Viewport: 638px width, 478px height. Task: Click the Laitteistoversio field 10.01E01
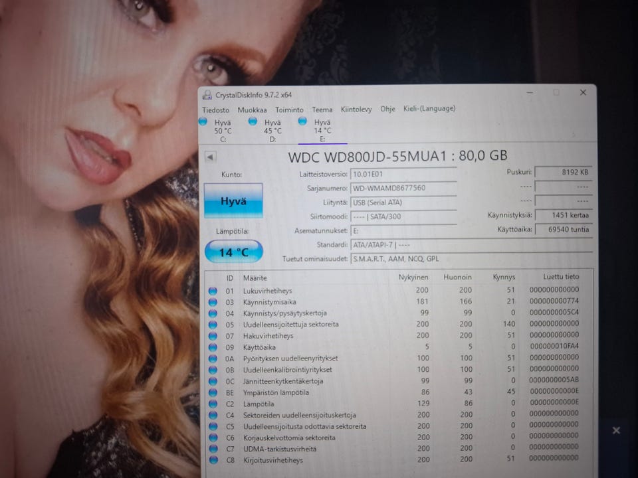tap(403, 175)
